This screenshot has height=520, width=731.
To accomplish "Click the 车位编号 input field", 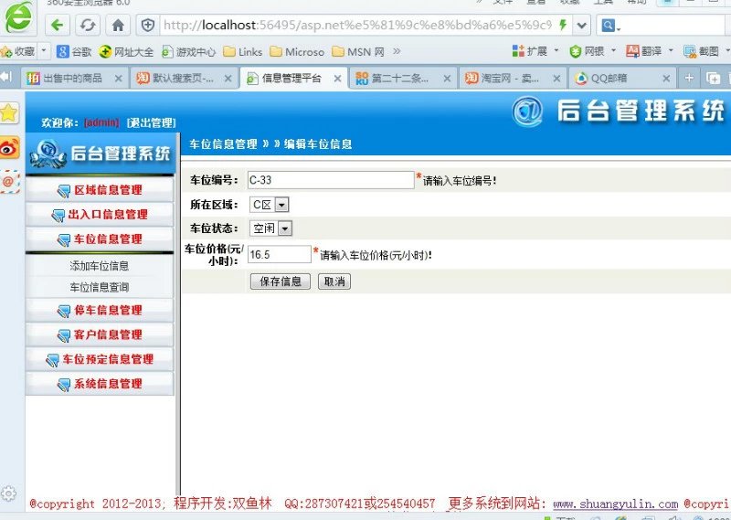I will (x=330, y=180).
